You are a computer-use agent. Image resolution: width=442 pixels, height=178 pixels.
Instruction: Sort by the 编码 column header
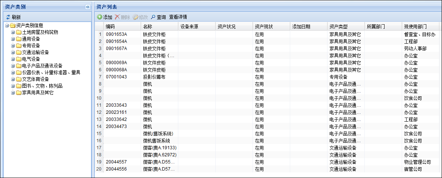click(x=122, y=26)
